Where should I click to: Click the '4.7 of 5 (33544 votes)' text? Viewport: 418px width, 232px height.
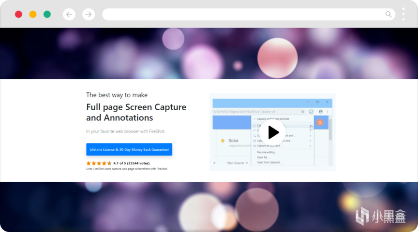(132, 163)
